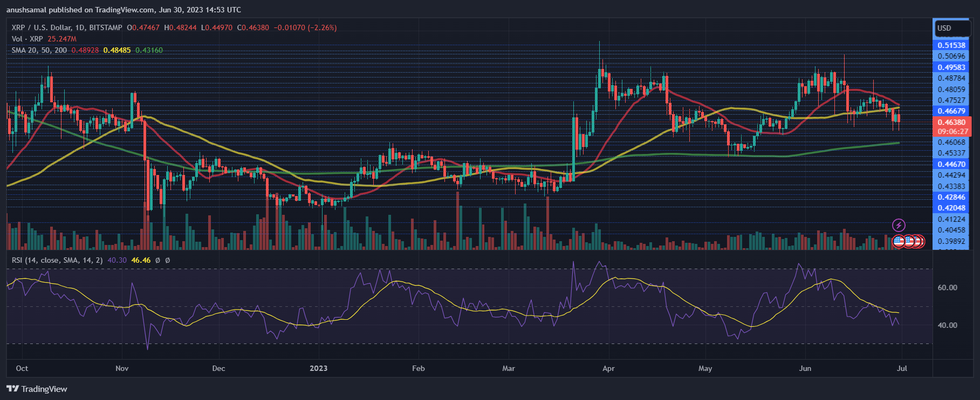980x400 pixels.
Task: Click the current price label 0.46380
Action: pyautogui.click(x=951, y=122)
